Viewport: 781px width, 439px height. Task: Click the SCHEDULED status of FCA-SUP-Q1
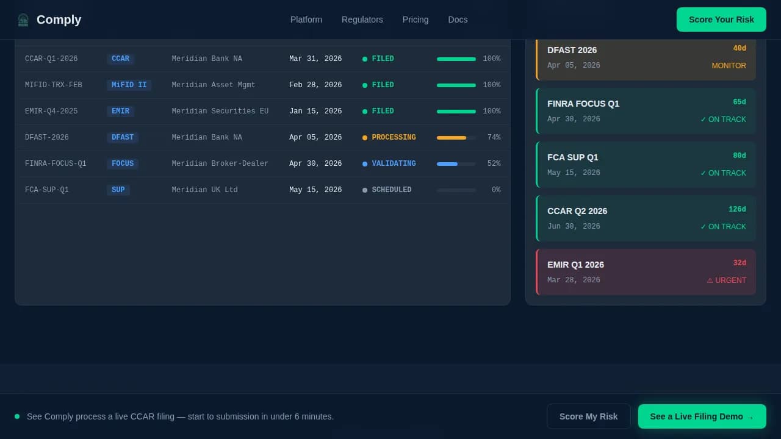pos(387,190)
